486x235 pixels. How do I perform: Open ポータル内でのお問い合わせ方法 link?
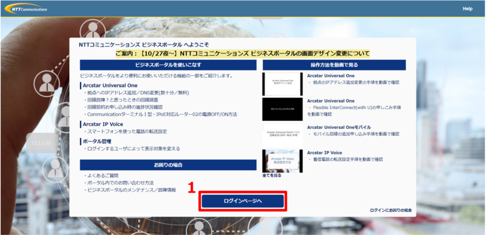click(120, 182)
